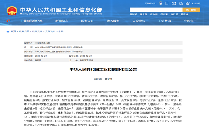Image resolution: width=209 pixels, height=132 pixels.
Task: Click the heading 中华人民共和国工业和信息化部公告
Action: point(103,69)
